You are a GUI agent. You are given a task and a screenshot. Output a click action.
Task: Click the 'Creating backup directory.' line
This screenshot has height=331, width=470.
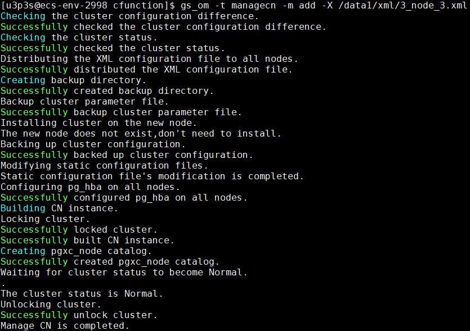click(x=73, y=80)
